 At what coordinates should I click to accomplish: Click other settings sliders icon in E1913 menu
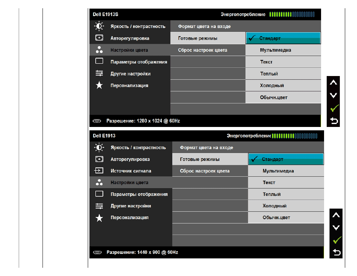tap(99, 206)
